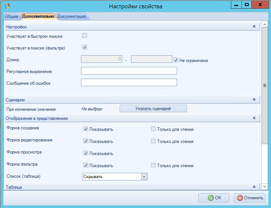Screen dimensions: 271x208
Task: Toggle the Не ограничена checkbox
Action: 176,60
